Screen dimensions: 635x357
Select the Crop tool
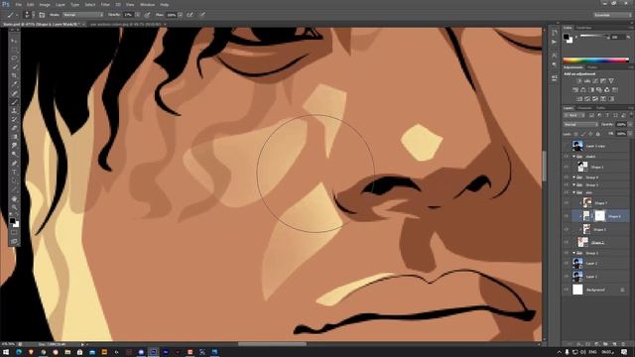(14, 75)
